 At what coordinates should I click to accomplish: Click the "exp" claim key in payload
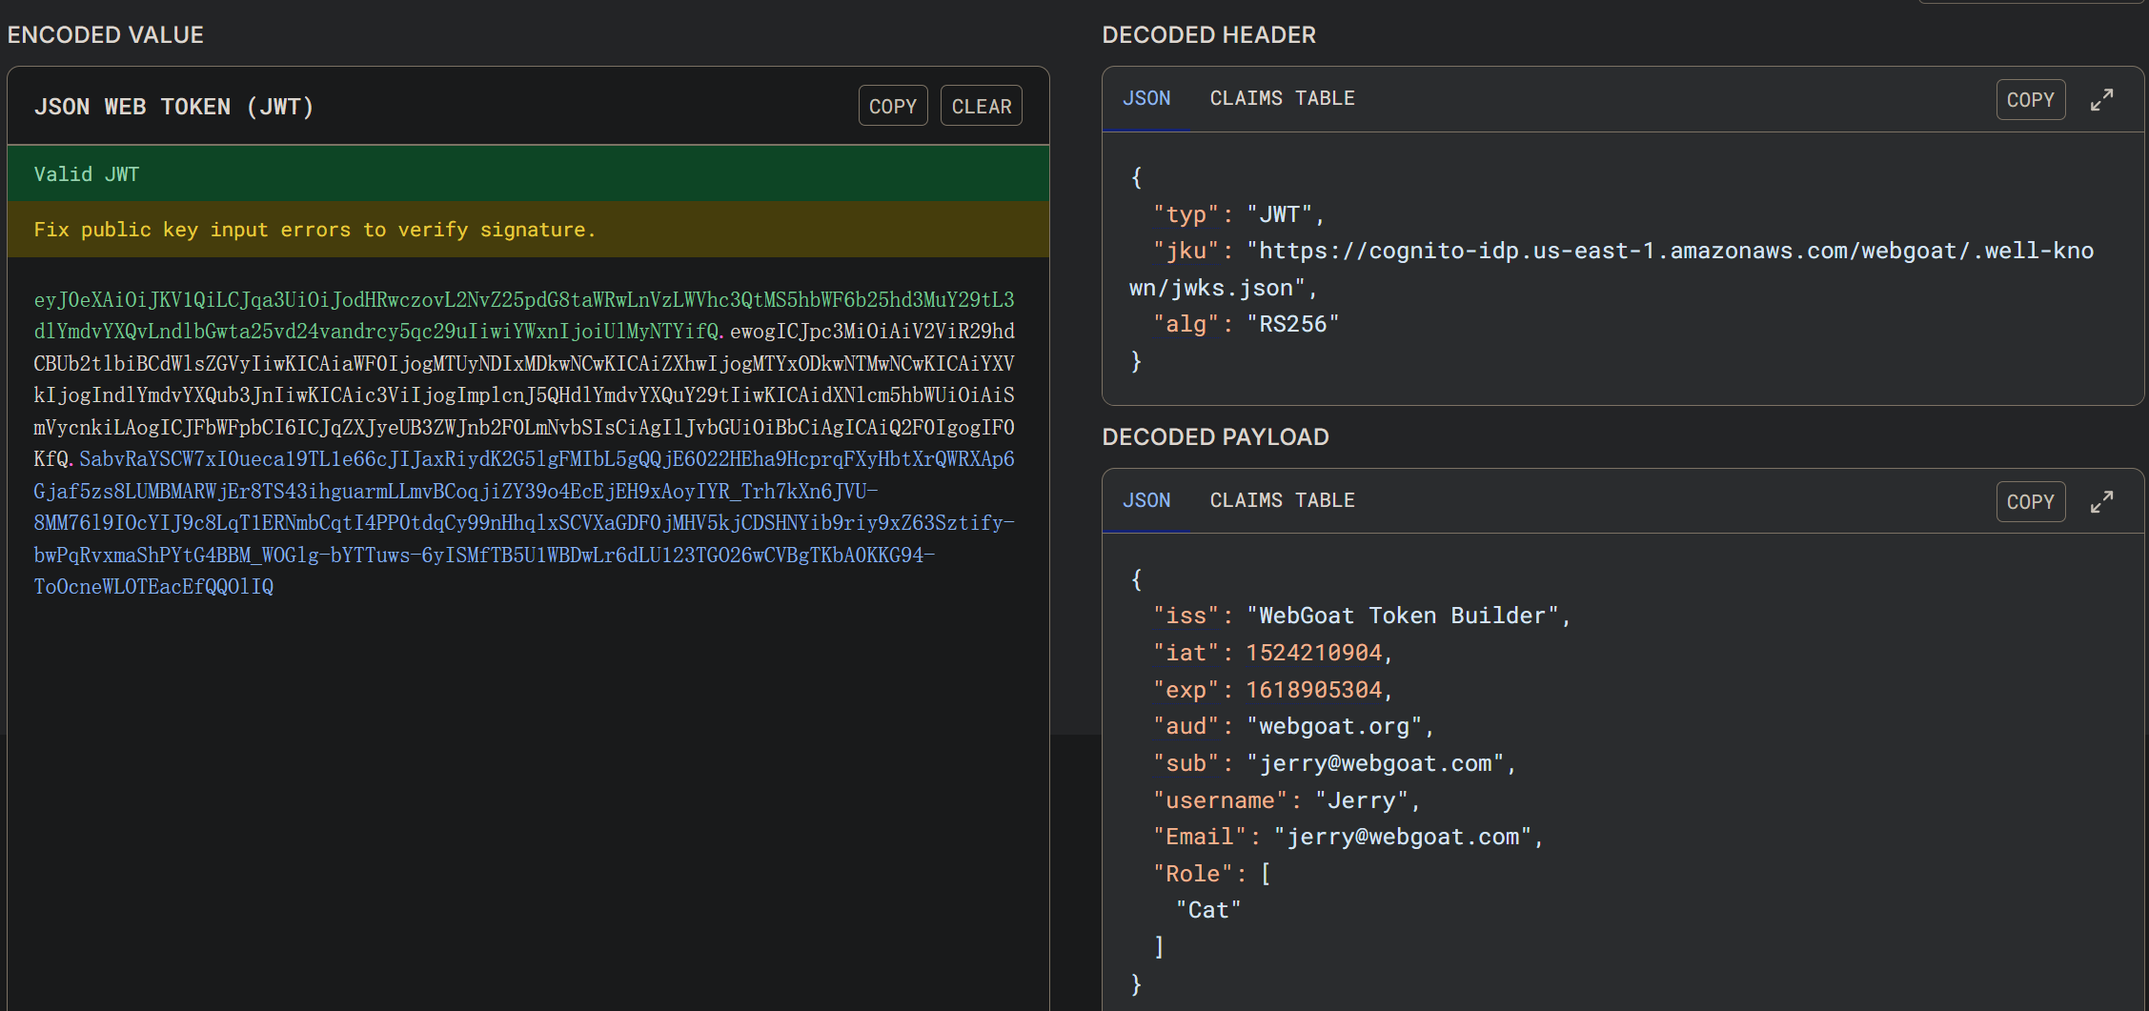tap(1186, 690)
